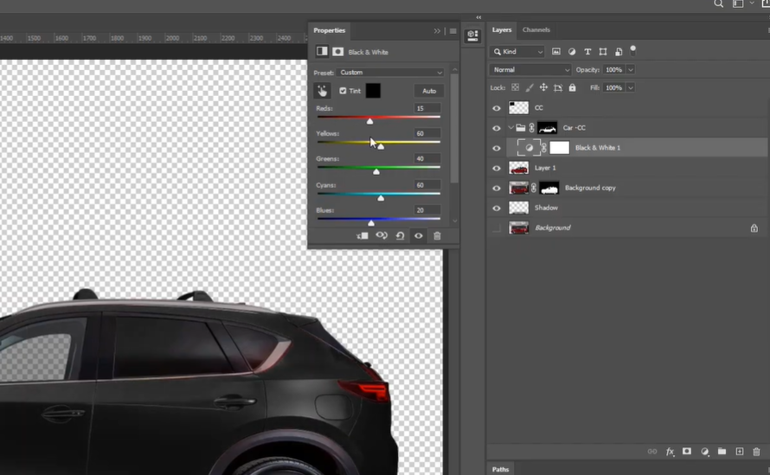Screen dimensions: 770x475
Task: Hide the Car -CC group
Action: [497, 128]
